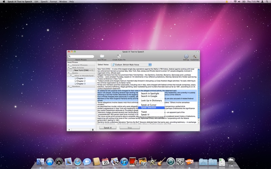Launch Safari compass icon in Dock
The height and width of the screenshot is (169, 271).
pos(78,162)
